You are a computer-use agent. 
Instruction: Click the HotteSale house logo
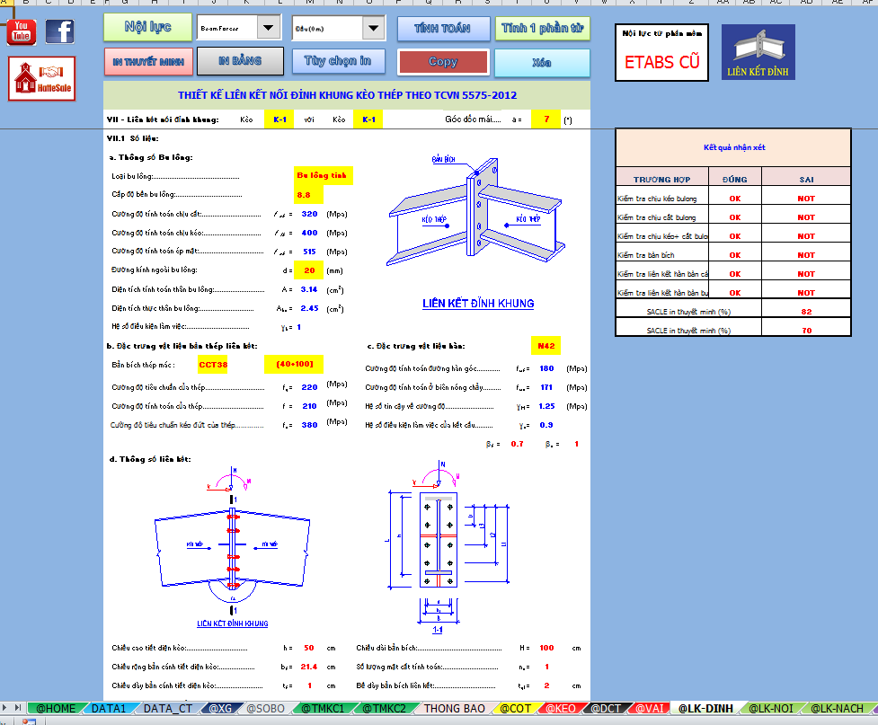point(42,79)
